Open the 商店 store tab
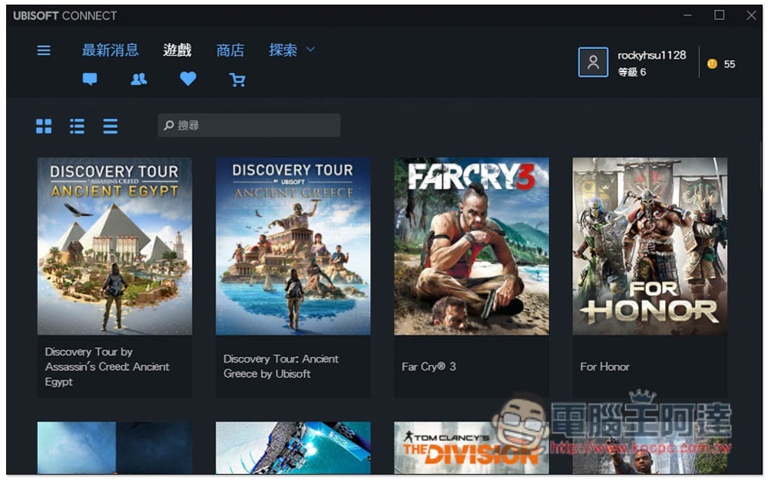The width and height of the screenshot is (768, 480). (x=230, y=50)
